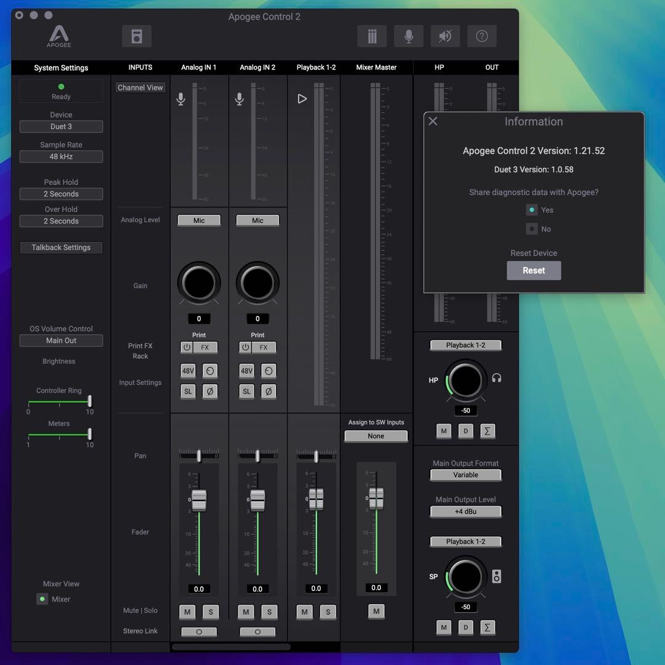
Task: Open help via the question mark icon
Action: click(482, 36)
